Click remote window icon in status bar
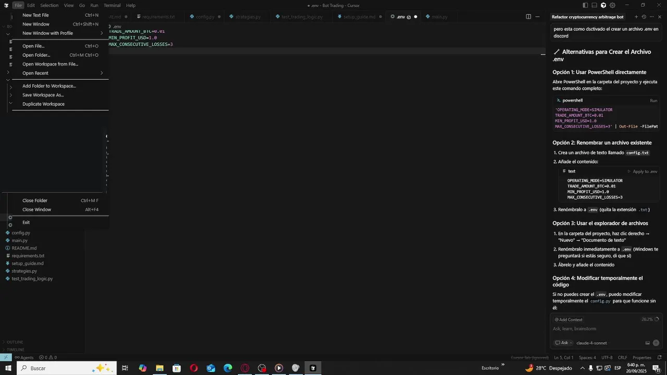 pyautogui.click(x=6, y=357)
